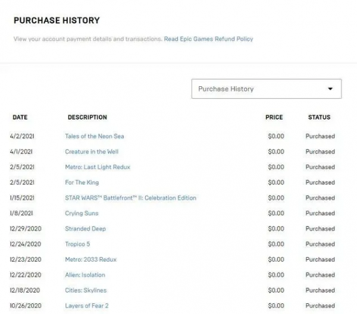
Task: Click For The King purchase link
Action: pyautogui.click(x=82, y=183)
